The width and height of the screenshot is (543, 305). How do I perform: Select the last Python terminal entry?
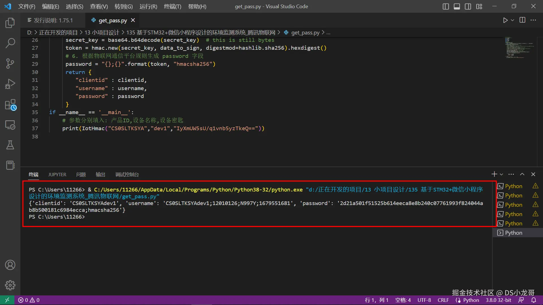[x=513, y=233]
